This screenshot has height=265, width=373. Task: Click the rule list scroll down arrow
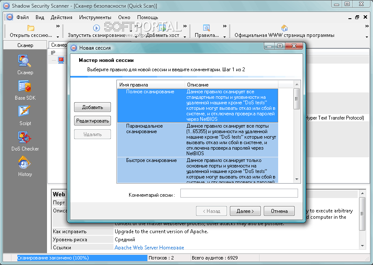tap(297, 179)
